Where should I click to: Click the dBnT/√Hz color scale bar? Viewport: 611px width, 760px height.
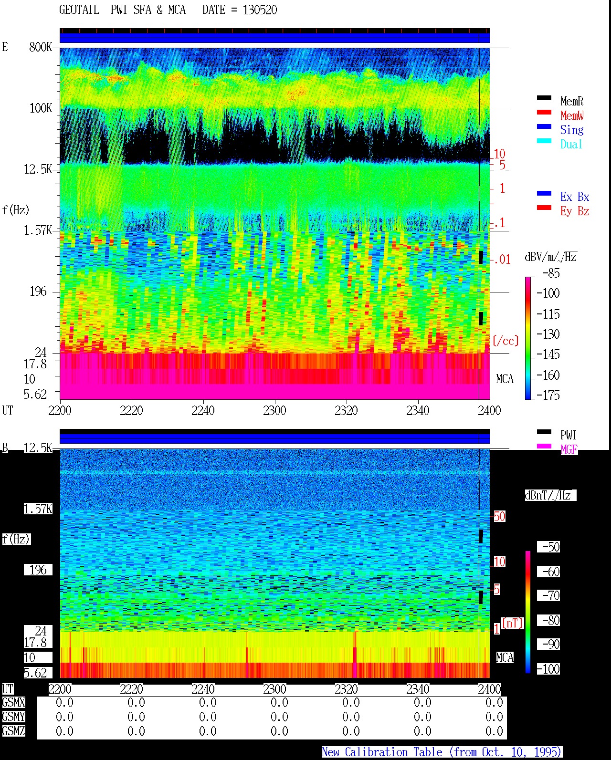point(528,612)
